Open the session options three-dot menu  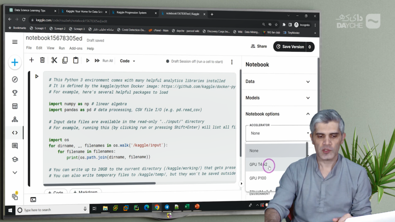[x=232, y=62]
